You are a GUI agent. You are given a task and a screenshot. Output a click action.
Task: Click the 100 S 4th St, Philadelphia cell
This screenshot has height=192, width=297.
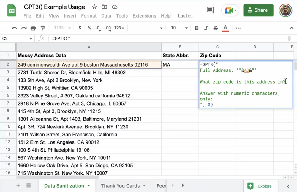click(89, 150)
